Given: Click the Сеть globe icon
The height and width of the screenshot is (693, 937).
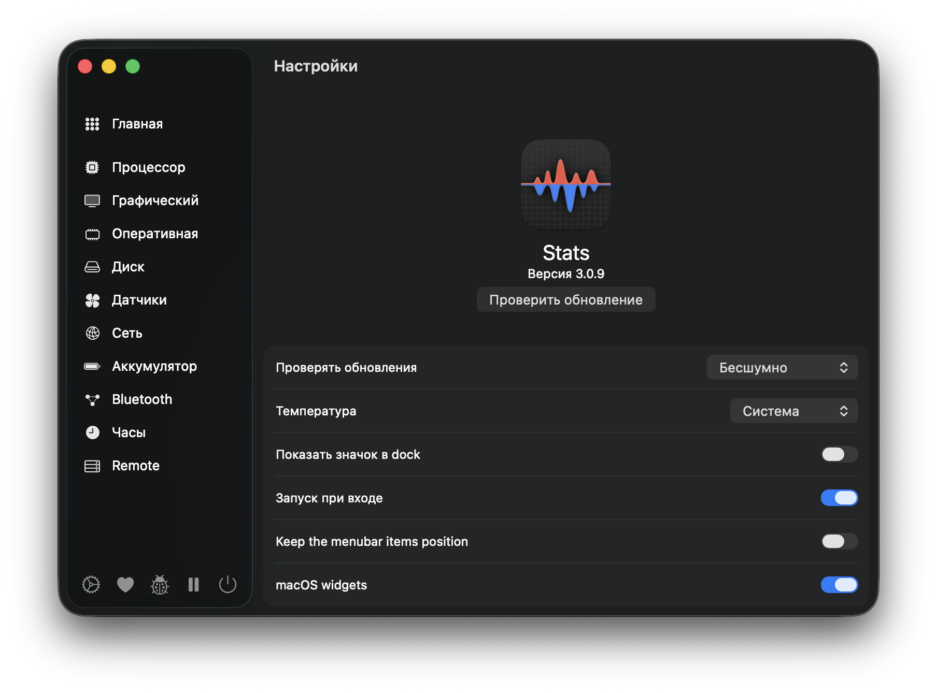Looking at the screenshot, I should tap(92, 333).
